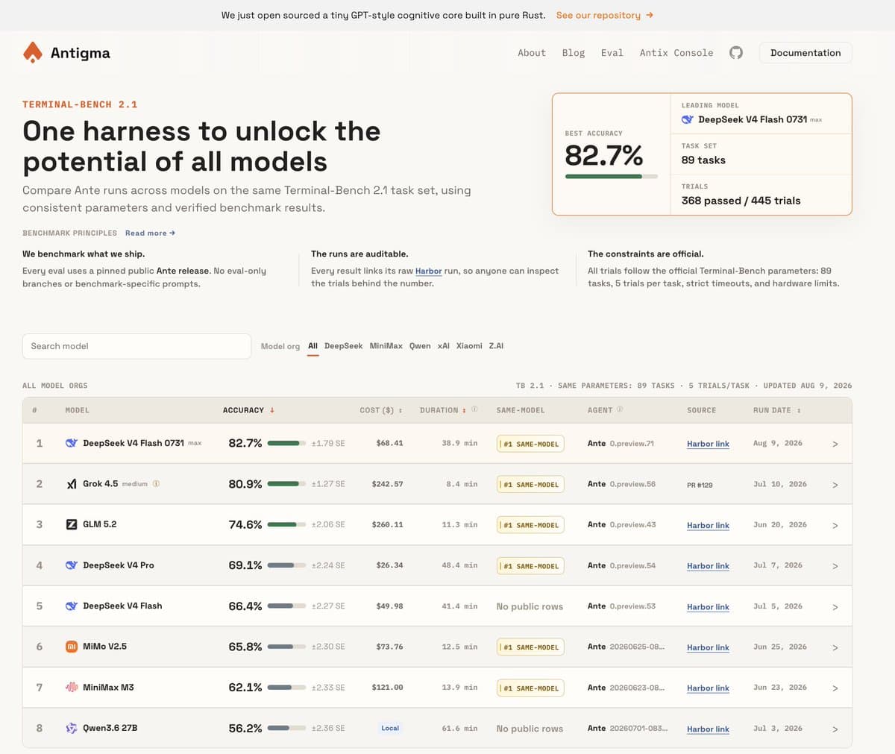This screenshot has height=754, width=895.
Task: Filter by Xiaomi model org
Action: click(469, 346)
